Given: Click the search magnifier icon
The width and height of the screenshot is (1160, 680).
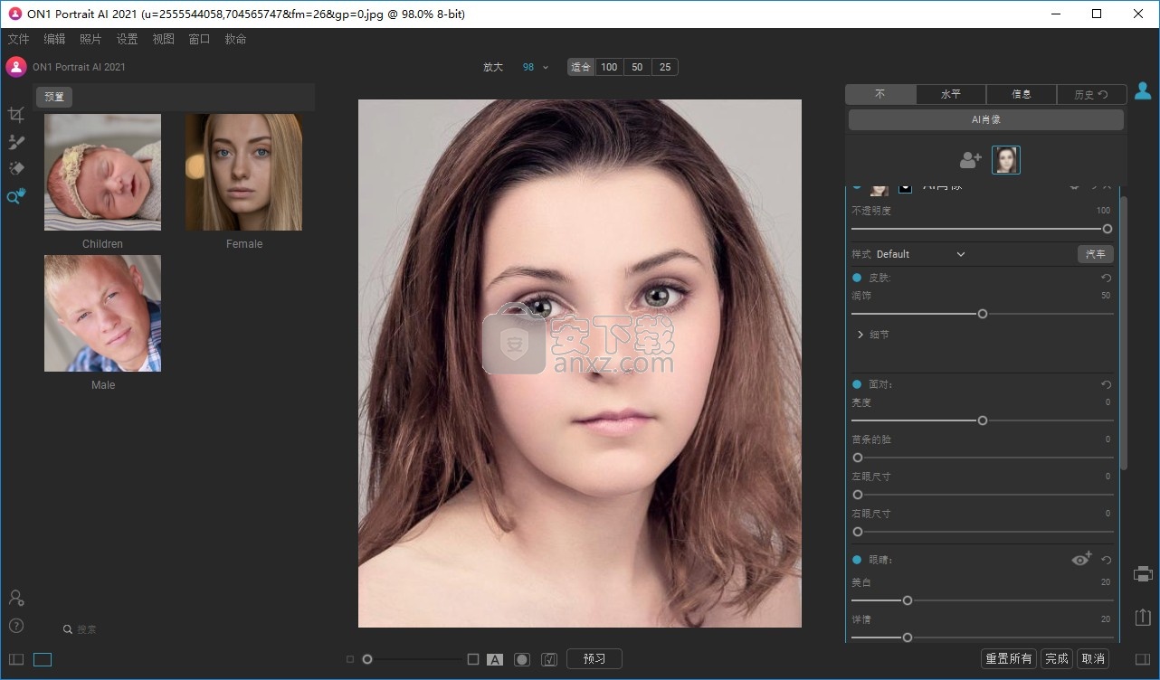Looking at the screenshot, I should (68, 629).
